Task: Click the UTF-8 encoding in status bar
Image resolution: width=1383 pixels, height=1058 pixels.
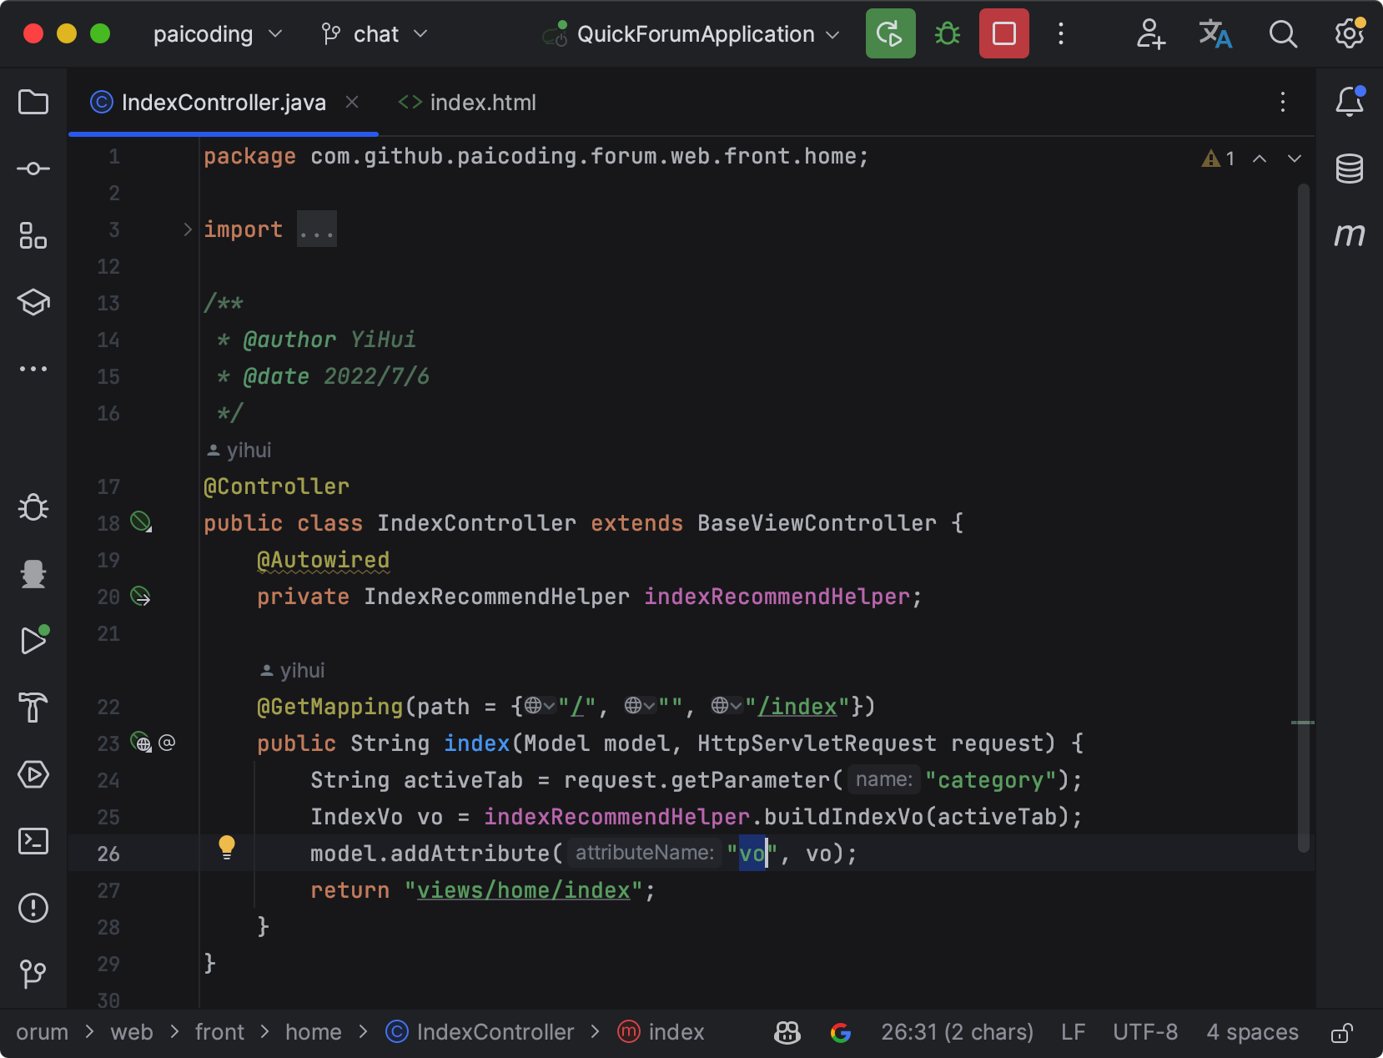Action: 1144,1033
